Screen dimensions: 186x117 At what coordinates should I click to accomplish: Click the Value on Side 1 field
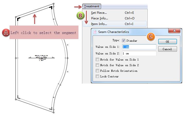(139, 47)
